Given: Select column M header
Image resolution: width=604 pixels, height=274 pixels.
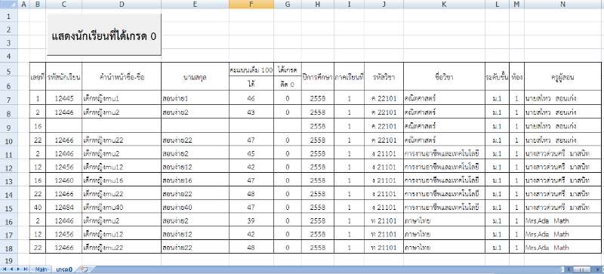Looking at the screenshot, I should (517, 5).
